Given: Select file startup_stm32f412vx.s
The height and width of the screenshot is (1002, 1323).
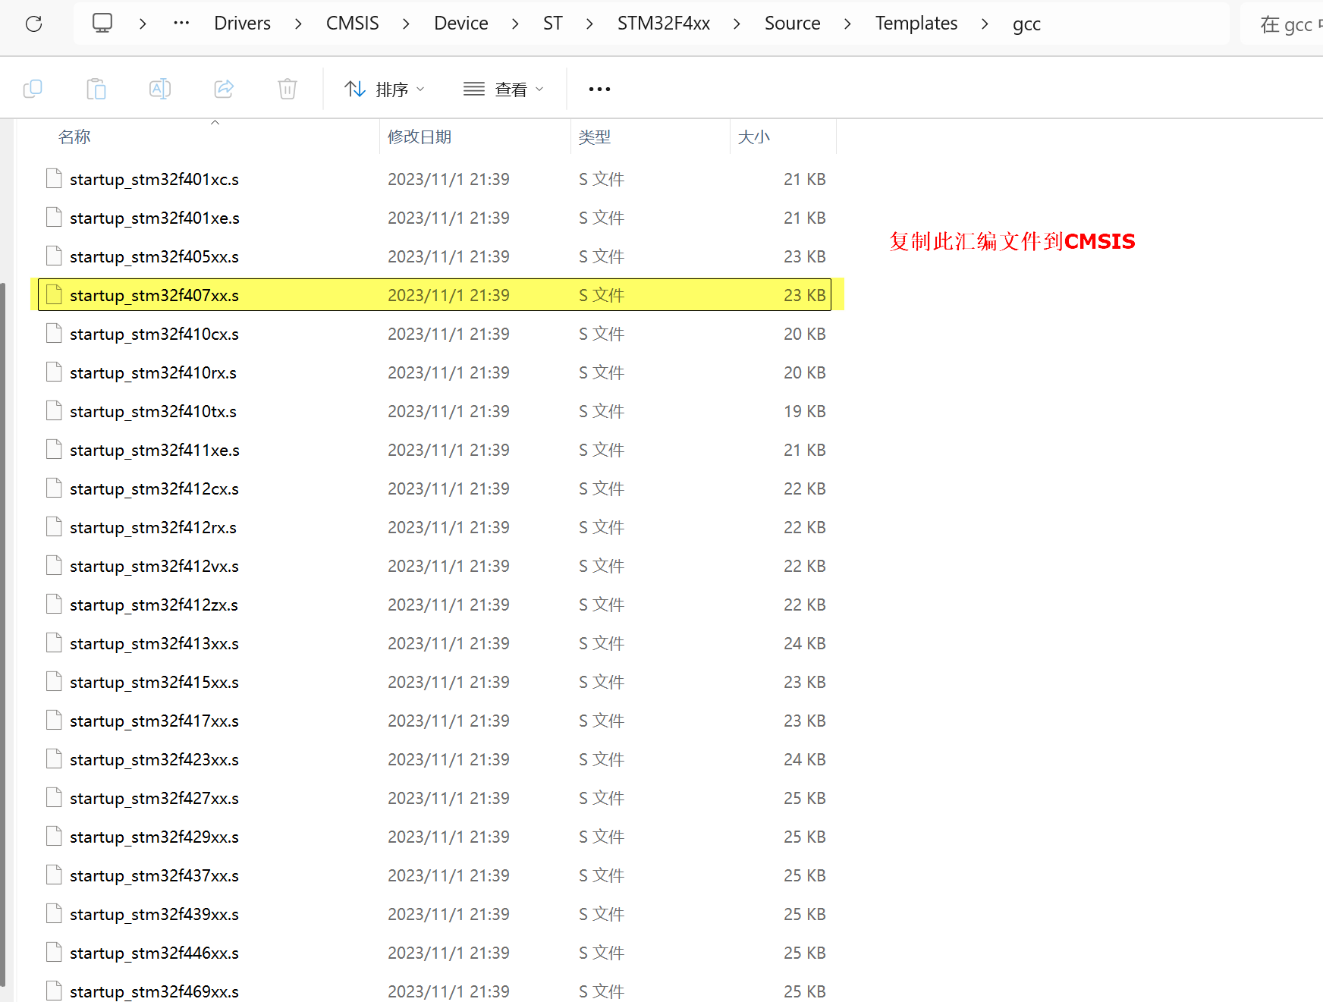Looking at the screenshot, I should tap(154, 566).
